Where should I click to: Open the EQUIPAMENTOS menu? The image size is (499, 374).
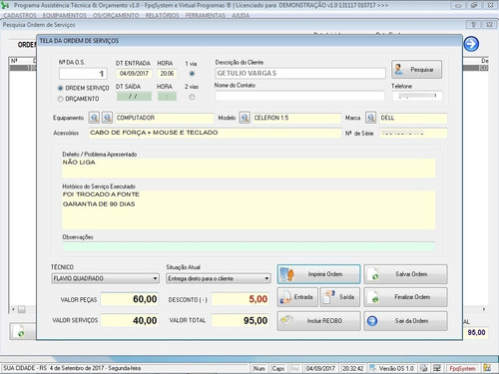point(65,15)
